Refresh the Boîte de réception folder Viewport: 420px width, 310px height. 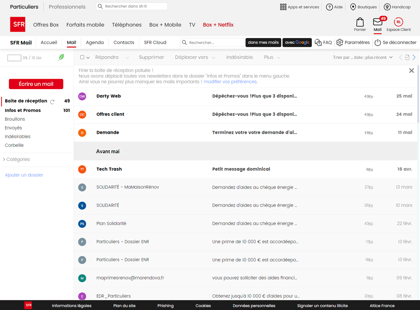point(52,102)
